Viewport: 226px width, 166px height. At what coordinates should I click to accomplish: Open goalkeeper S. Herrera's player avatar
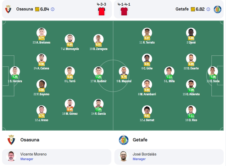pyautogui.click(x=15, y=71)
